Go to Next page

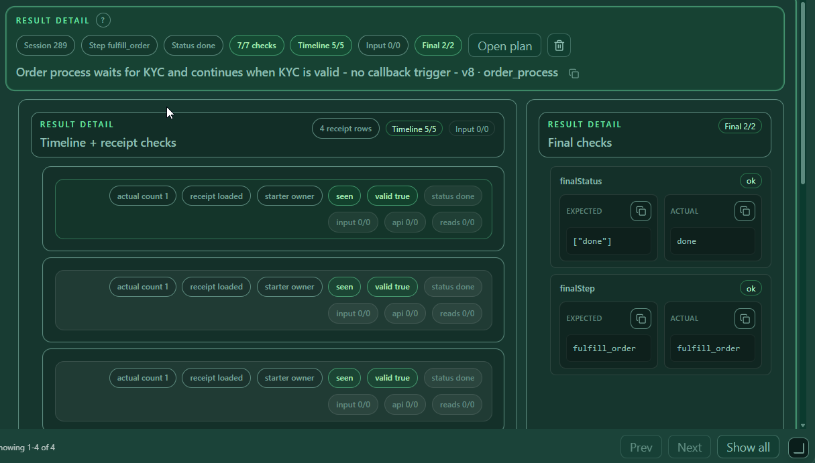(690, 447)
